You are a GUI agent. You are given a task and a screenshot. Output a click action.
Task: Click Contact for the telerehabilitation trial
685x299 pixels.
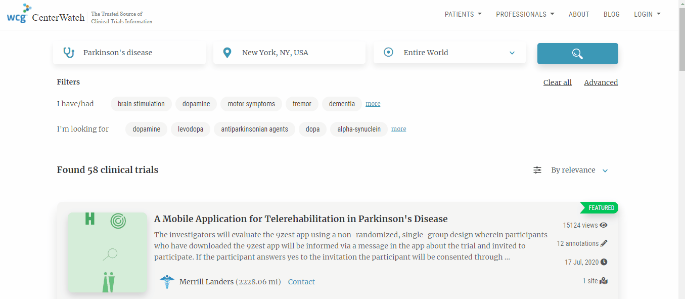pyautogui.click(x=301, y=282)
